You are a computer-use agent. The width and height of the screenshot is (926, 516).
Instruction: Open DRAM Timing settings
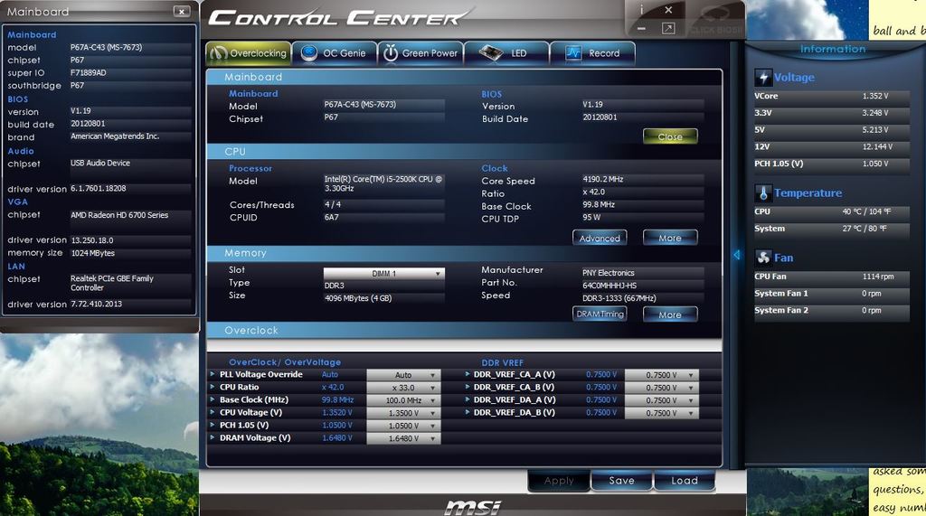600,314
